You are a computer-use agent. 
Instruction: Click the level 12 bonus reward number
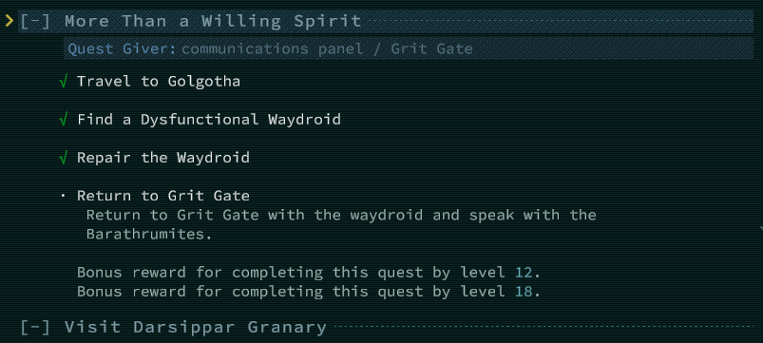click(524, 273)
